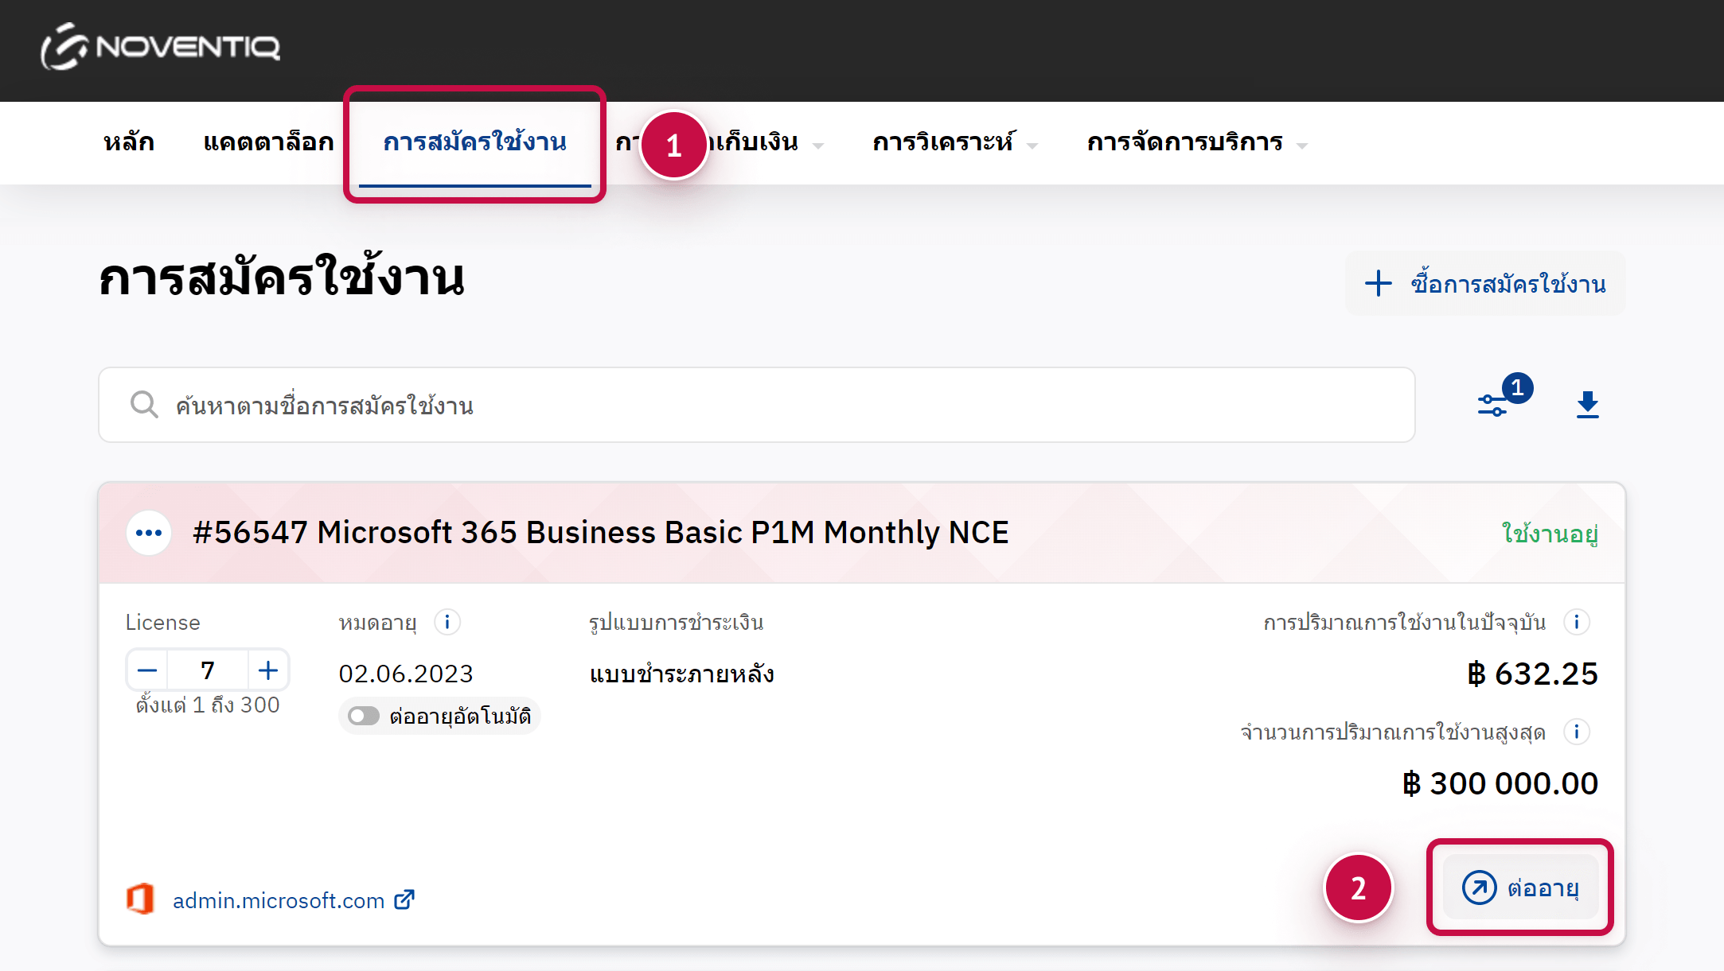The height and width of the screenshot is (971, 1724).
Task: Increase license count with plus button
Action: click(268, 670)
